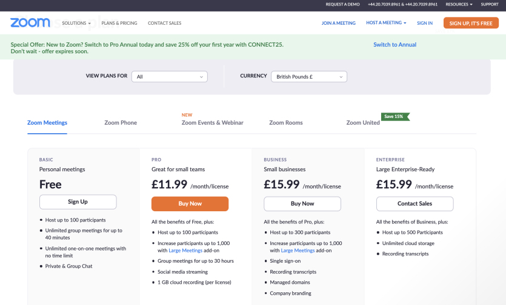Expand the Host a Meeting dropdown

coord(386,22)
